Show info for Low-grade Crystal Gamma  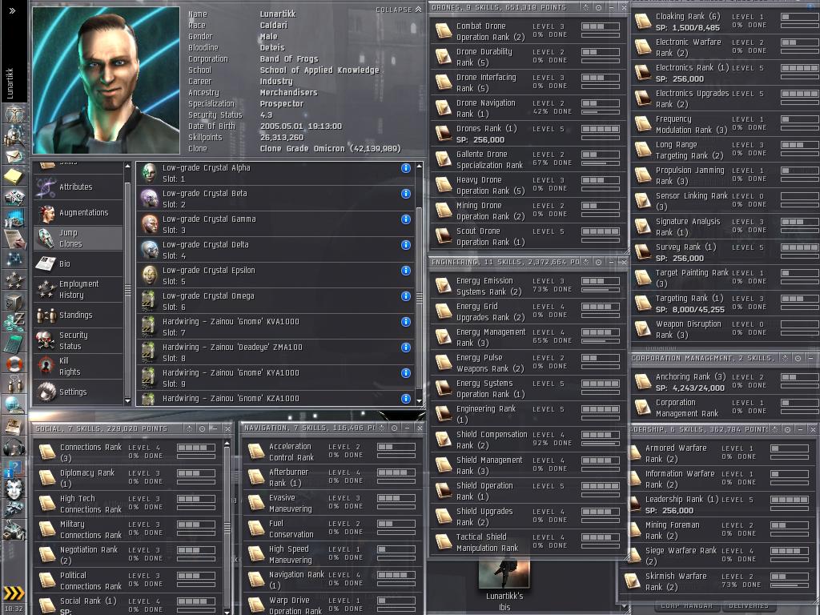(x=405, y=219)
